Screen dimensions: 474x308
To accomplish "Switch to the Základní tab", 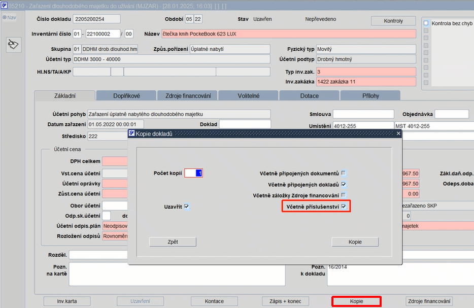I will [x=64, y=96].
